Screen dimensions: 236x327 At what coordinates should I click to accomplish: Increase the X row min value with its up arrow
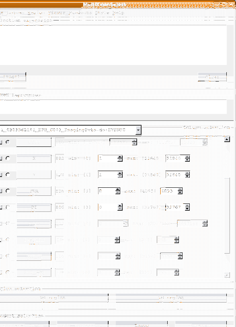click(x=120, y=157)
